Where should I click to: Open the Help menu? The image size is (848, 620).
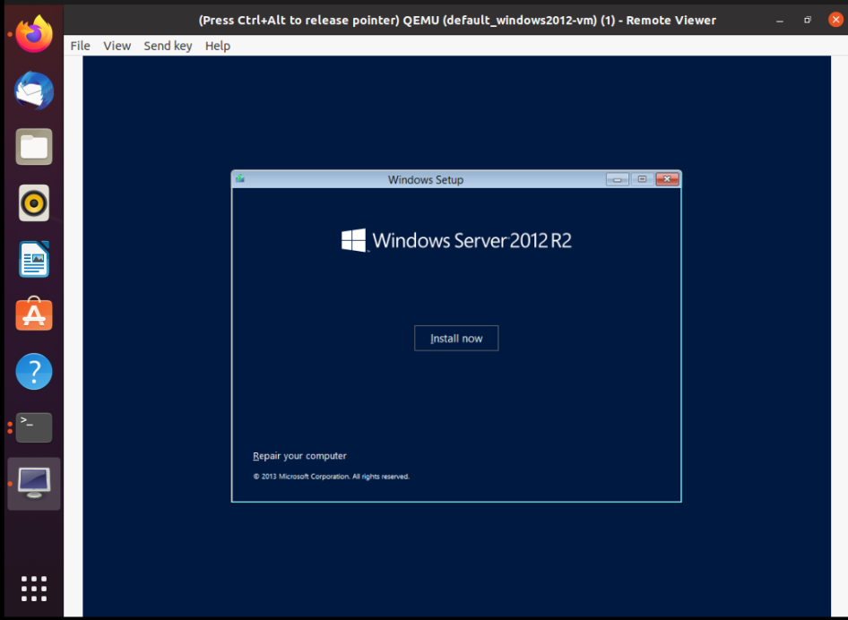(218, 46)
